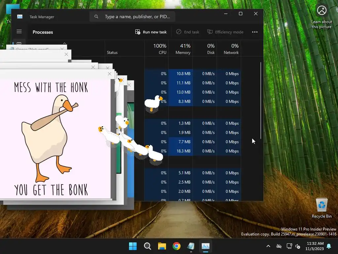
Task: Select the Recycle Bin desktop icon
Action: 321,208
